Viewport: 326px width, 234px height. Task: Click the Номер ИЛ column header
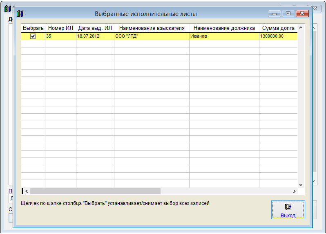[60, 28]
